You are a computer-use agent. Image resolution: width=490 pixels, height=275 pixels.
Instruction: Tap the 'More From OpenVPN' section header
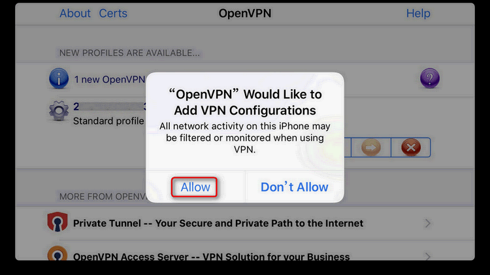pos(103,197)
